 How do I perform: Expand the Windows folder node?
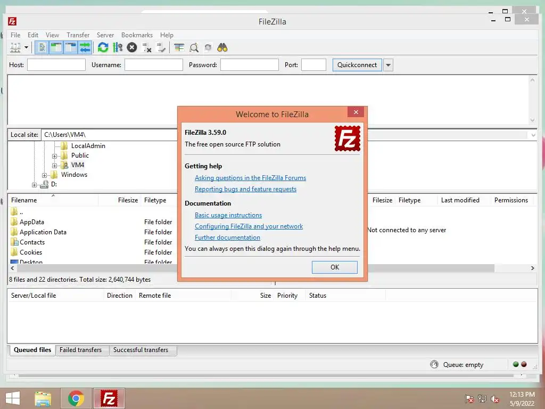[44, 175]
